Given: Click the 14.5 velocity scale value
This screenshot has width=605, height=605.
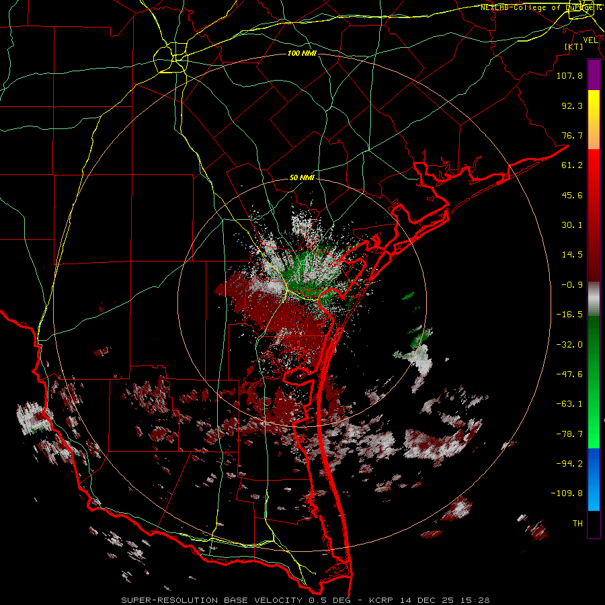Looking at the screenshot, I should (x=572, y=255).
